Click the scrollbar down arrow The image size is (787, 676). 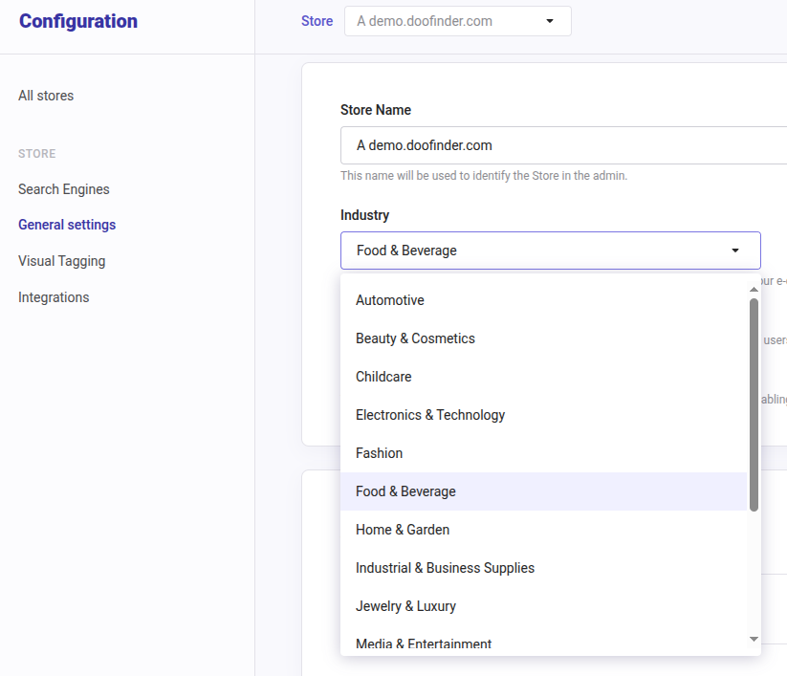(x=754, y=639)
